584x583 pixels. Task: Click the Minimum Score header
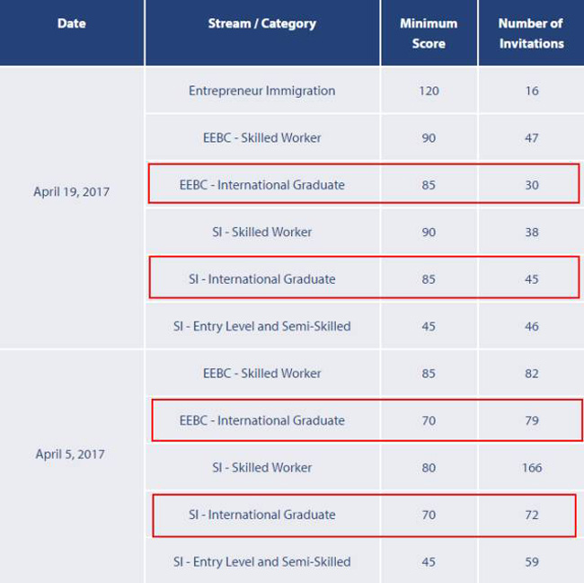429,33
